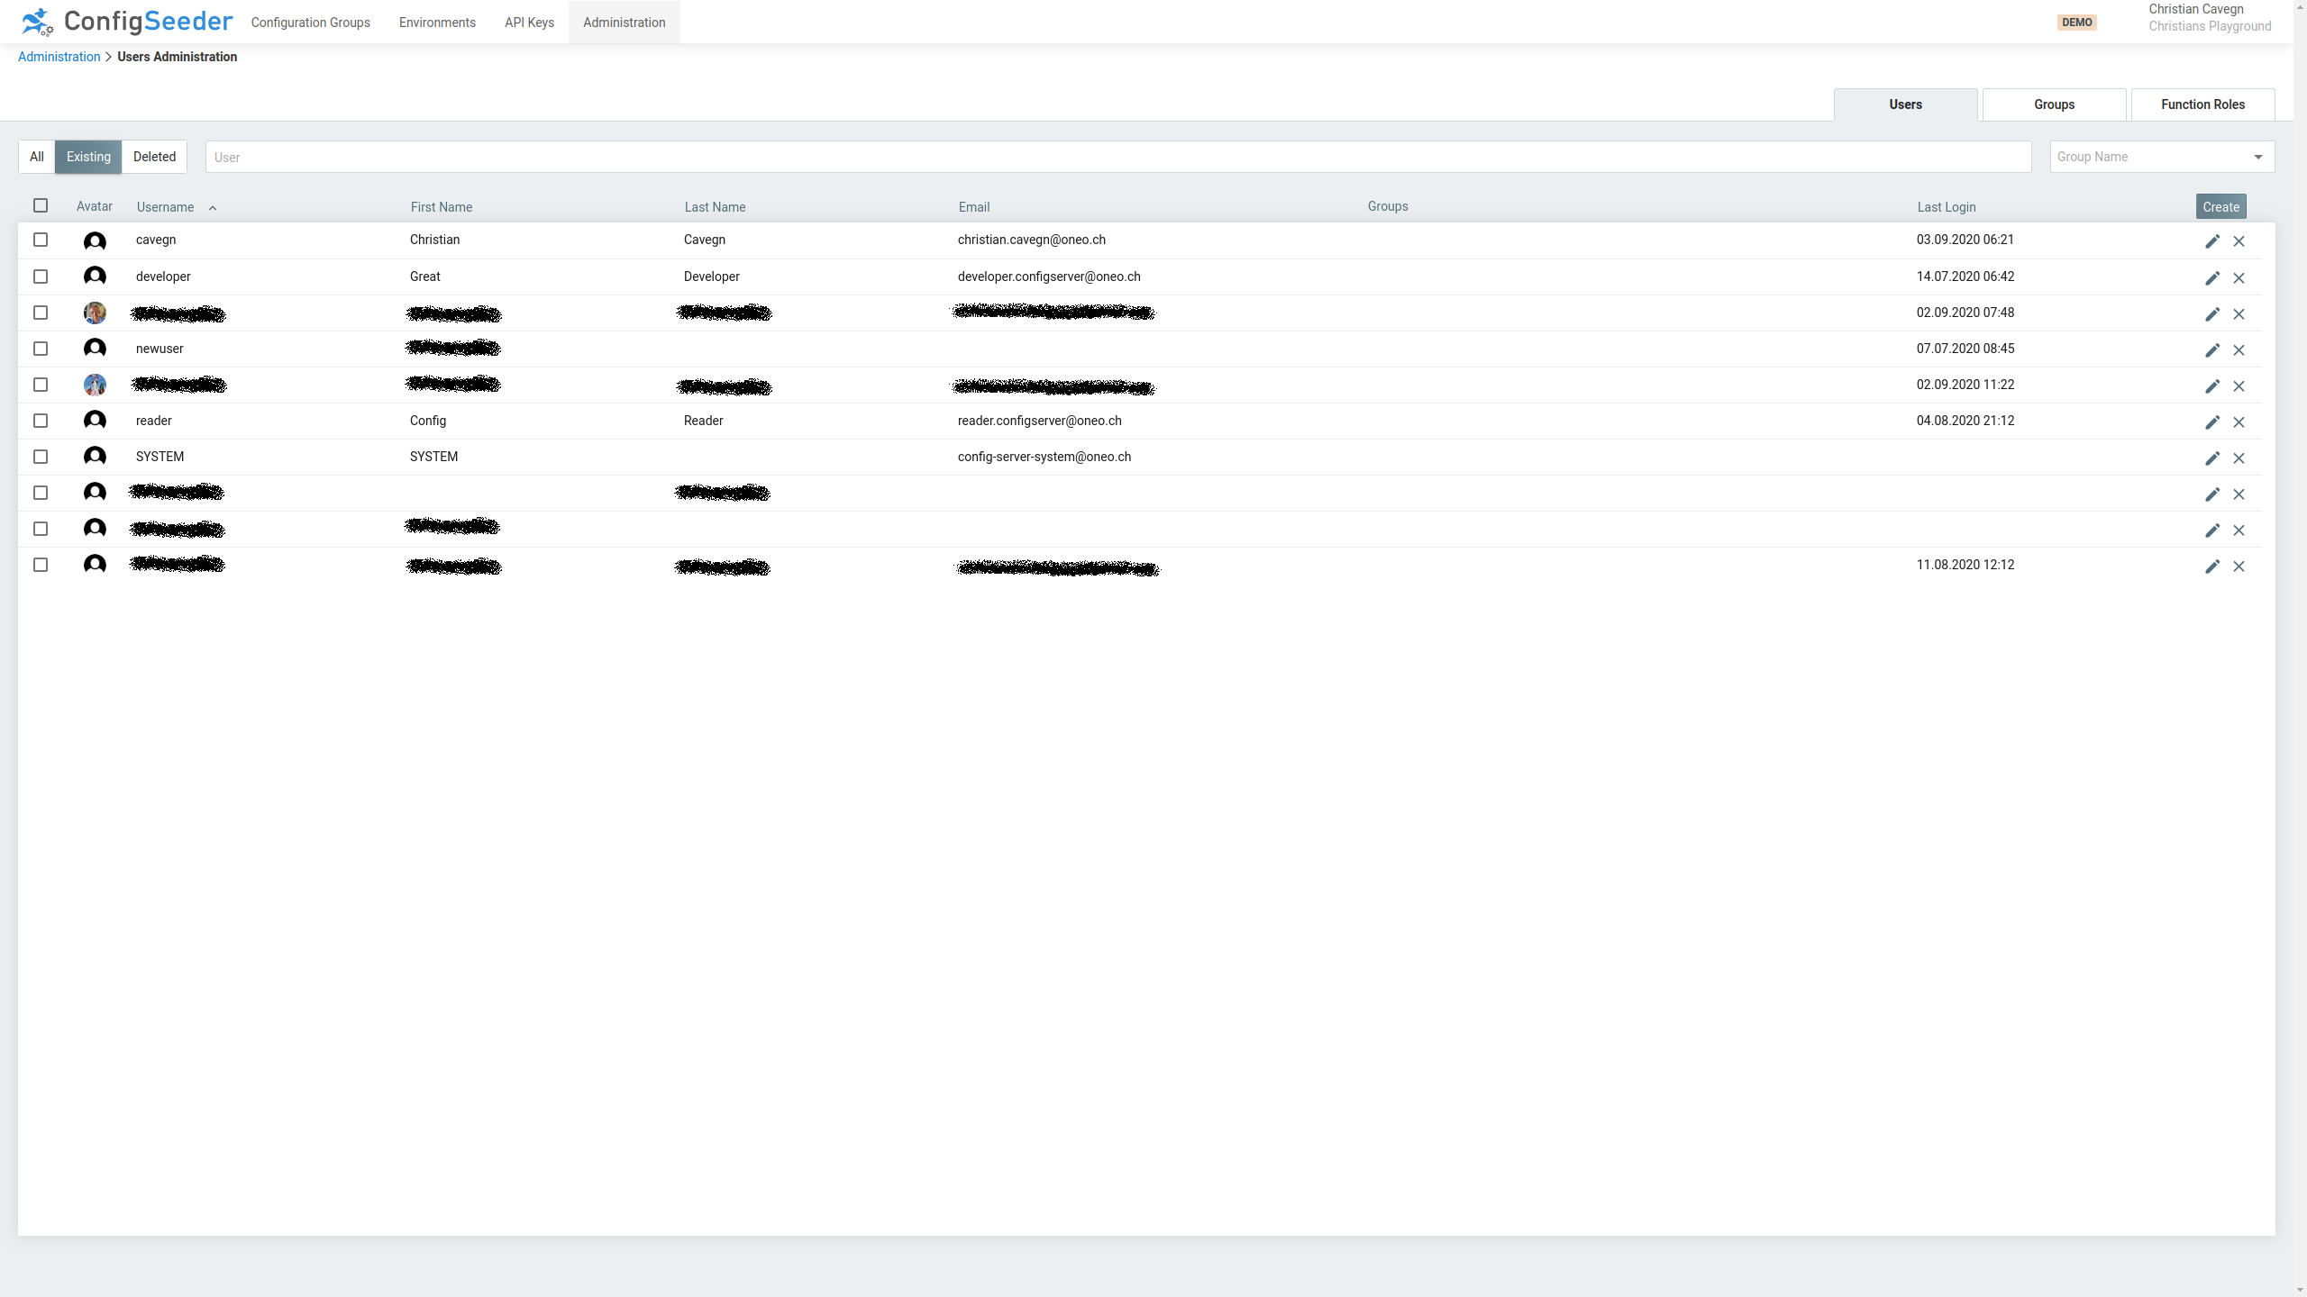
Task: Tick the checkbox next to SYSTEM user
Action: (40, 456)
